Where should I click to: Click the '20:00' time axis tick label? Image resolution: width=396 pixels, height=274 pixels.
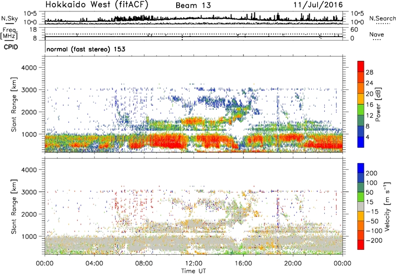coord(293,264)
